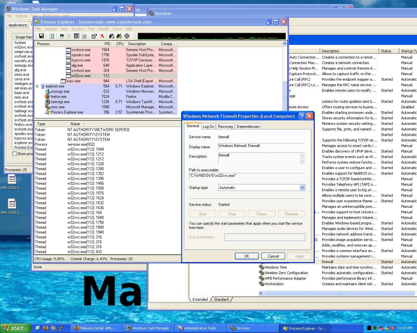
Task: Click the help question mark in Firewall Properties
Action: [x=302, y=116]
